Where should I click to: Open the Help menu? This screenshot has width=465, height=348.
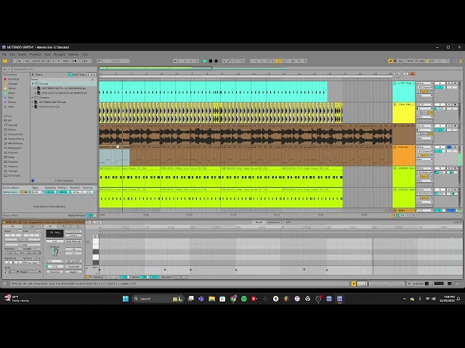pos(85,54)
